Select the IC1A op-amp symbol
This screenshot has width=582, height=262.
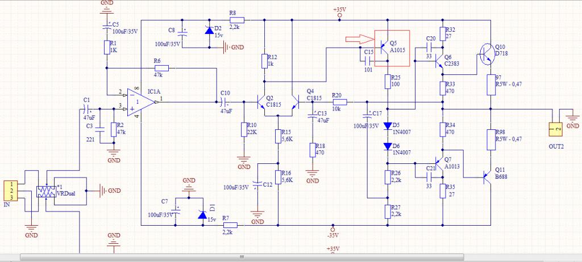point(140,102)
